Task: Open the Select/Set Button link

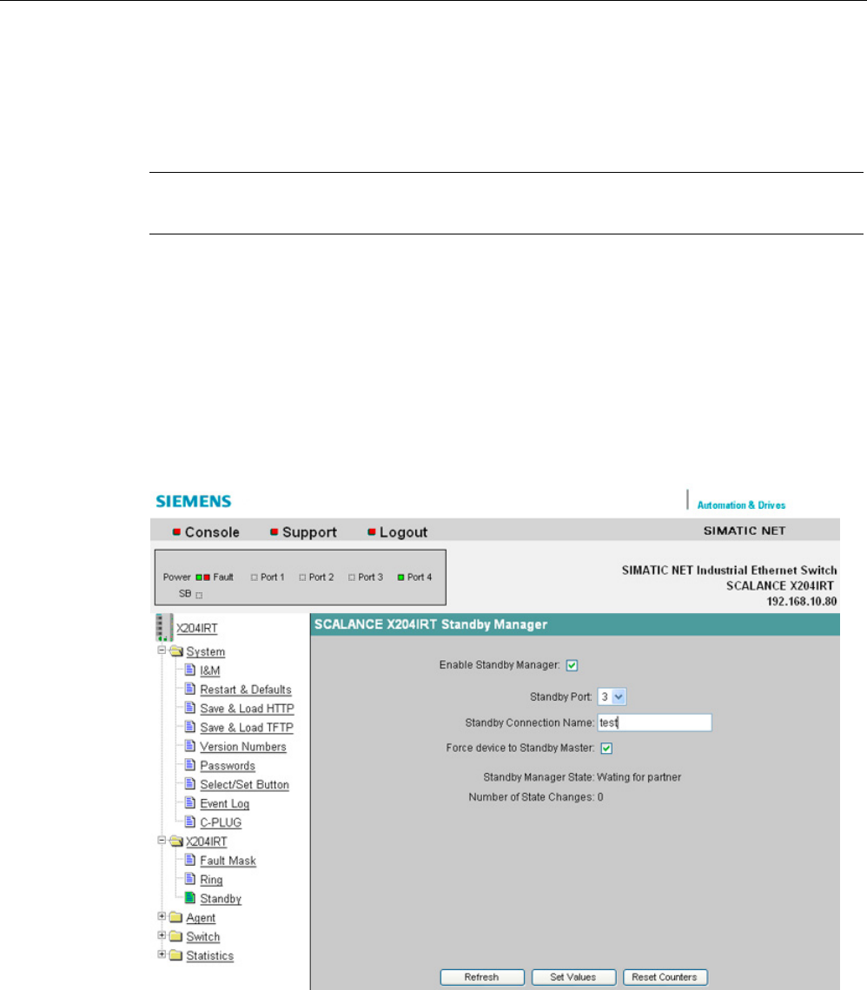Action: 244,785
